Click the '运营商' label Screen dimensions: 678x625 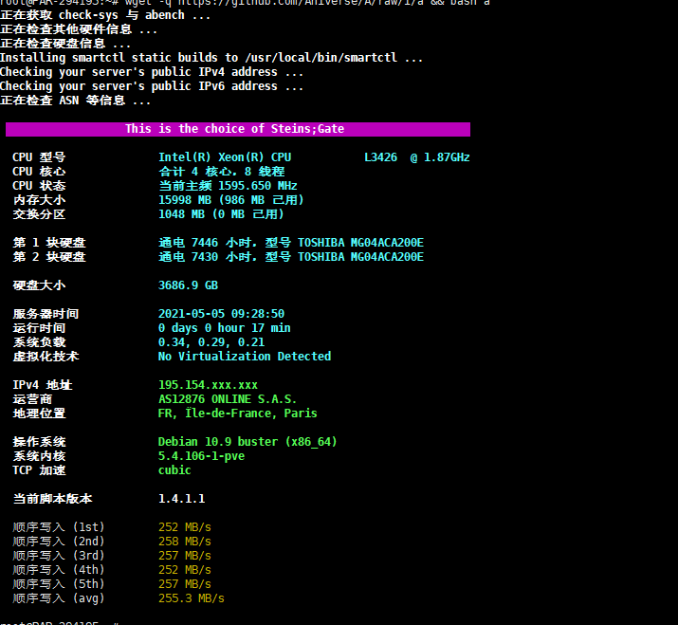32,399
